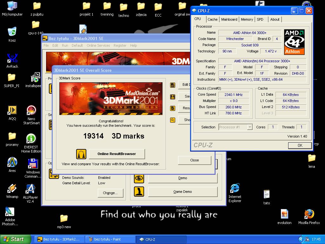Viewport: 325px width, 244px height.
Task: Switch to the Cache tab in CPU-Z
Action: [x=212, y=19]
